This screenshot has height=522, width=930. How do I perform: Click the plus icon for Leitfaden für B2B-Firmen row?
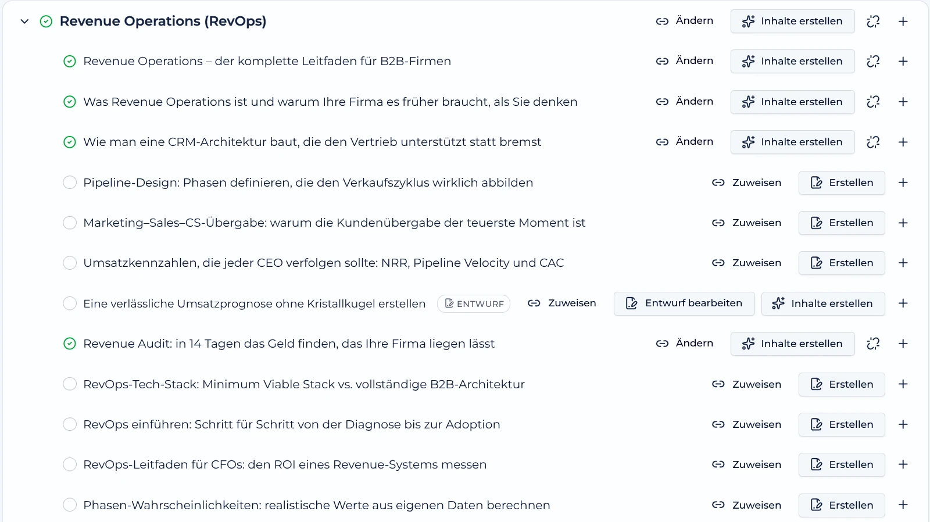coord(903,61)
